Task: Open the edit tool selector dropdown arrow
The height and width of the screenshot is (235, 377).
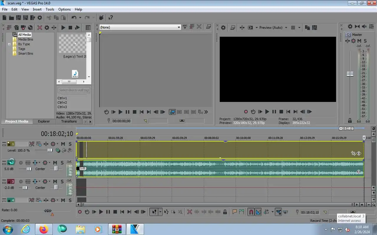Action: [160, 212]
